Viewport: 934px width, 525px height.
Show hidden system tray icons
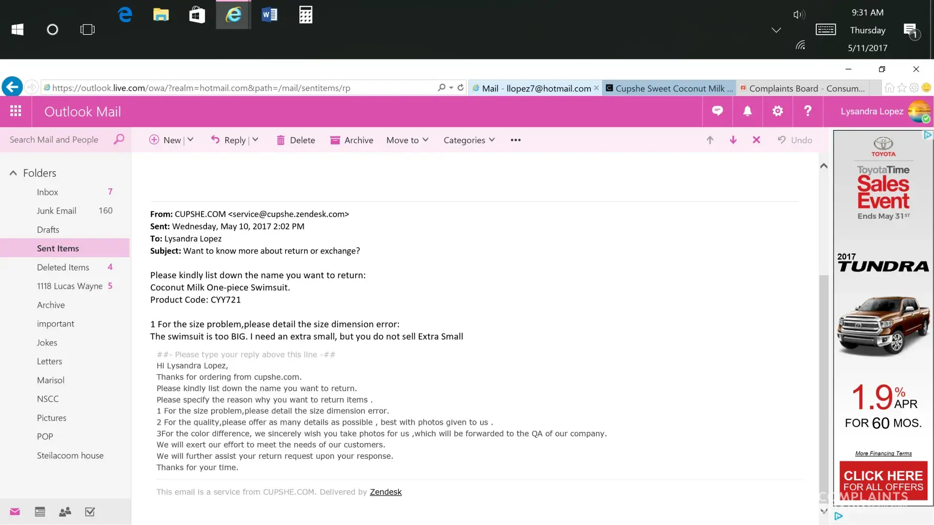tap(776, 30)
